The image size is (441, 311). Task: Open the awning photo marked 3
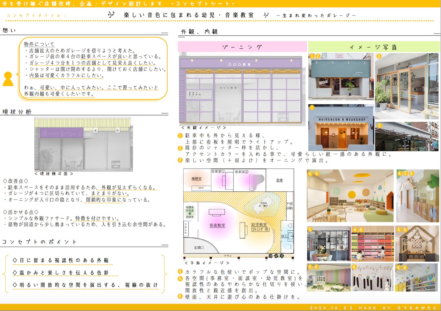point(407,136)
